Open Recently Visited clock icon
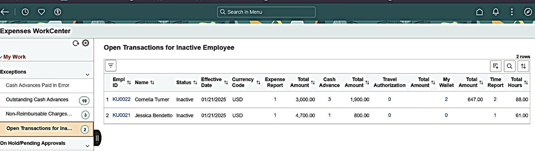Image resolution: width=535 pixels, height=151 pixels. click(x=25, y=12)
